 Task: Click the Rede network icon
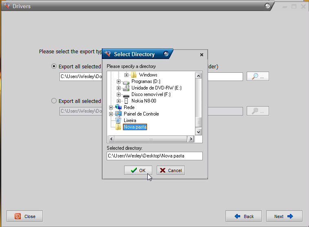118,107
